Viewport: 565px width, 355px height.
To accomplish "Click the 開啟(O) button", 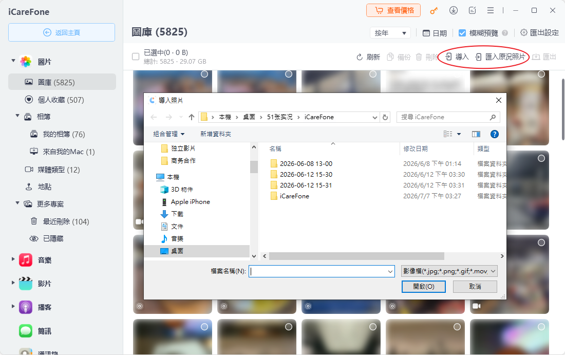I will [x=423, y=287].
